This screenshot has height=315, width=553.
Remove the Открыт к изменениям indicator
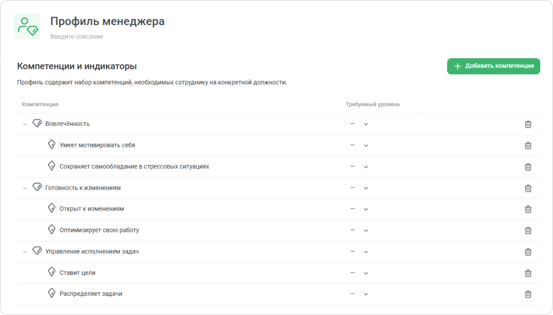coord(528,209)
